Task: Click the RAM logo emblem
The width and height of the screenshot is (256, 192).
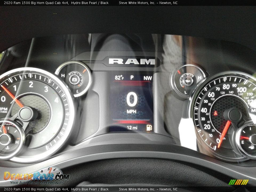Action: pyautogui.click(x=131, y=62)
